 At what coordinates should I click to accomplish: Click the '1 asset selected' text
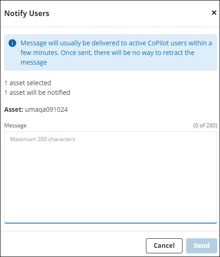click(x=28, y=83)
